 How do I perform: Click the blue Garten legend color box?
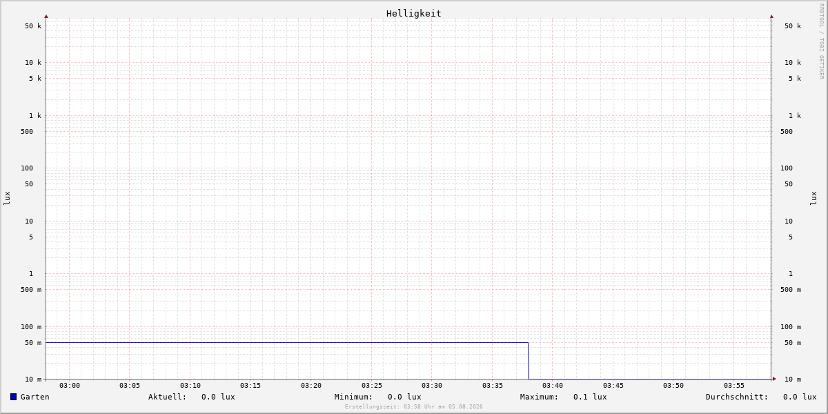click(x=13, y=397)
